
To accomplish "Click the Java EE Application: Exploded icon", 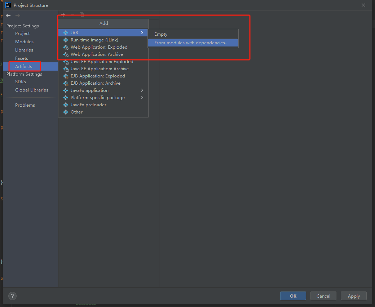I will pos(66,62).
